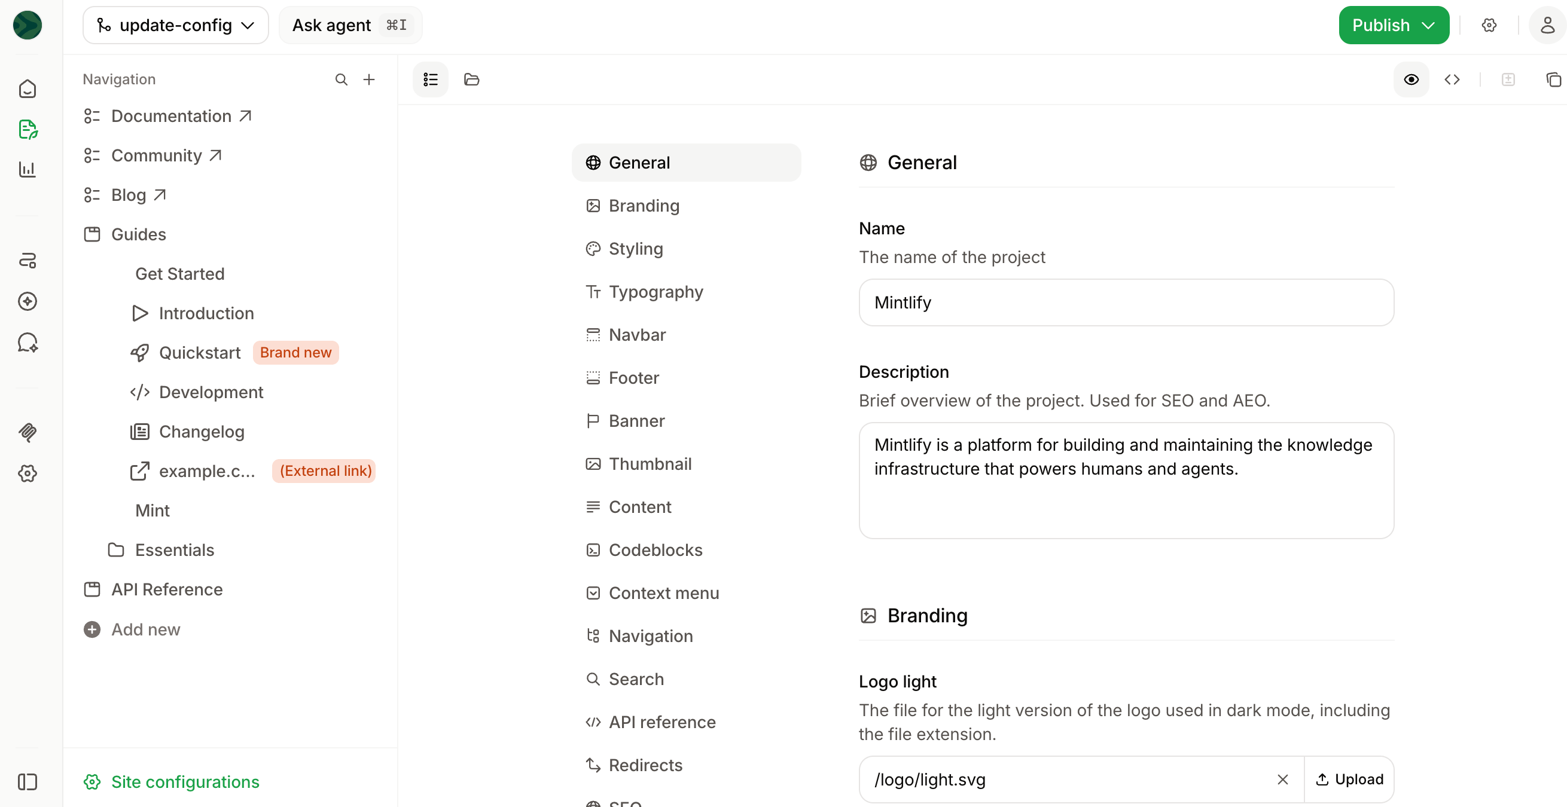
Task: Open Documentation external link
Action: [168, 116]
